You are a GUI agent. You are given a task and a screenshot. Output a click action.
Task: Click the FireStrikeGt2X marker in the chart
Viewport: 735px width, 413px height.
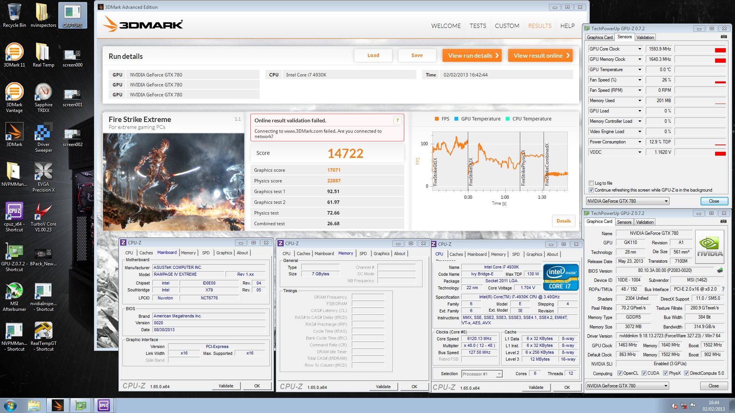pyautogui.click(x=471, y=172)
